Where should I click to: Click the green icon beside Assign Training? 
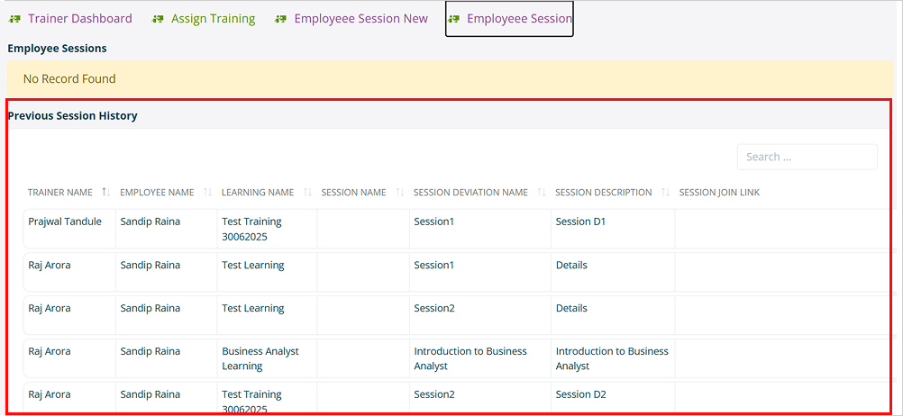coord(158,19)
